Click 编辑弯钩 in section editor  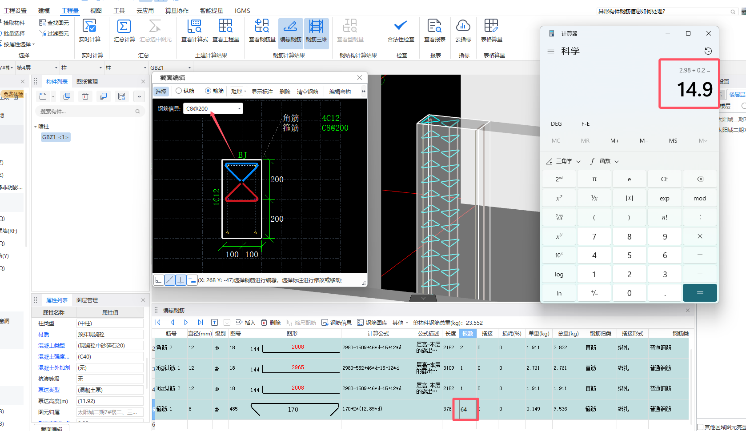340,92
